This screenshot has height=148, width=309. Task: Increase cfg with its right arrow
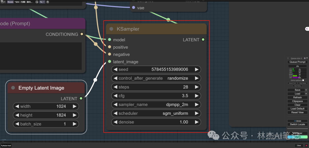tap(197, 96)
